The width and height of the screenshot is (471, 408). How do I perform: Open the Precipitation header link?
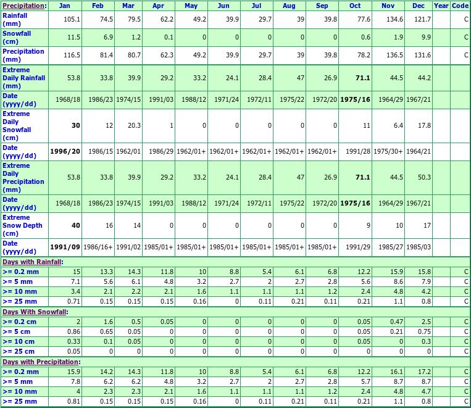click(23, 6)
